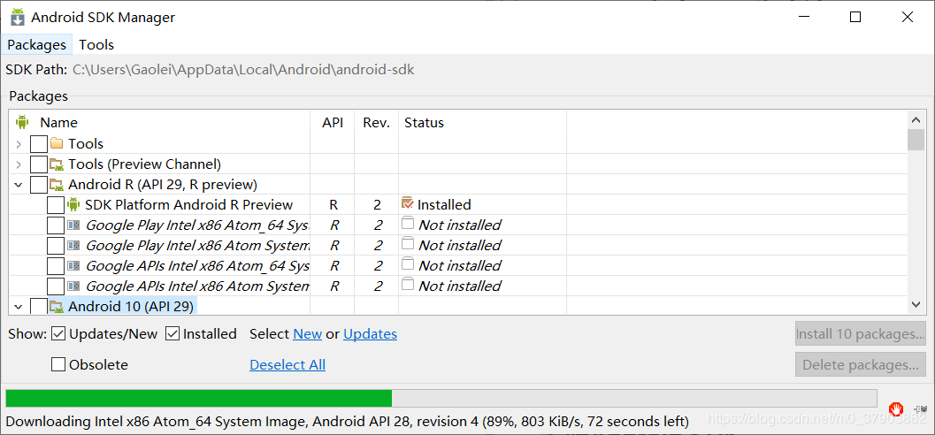935x435 pixels.
Task: Uncheck the Installed show checkbox
Action: tap(172, 333)
